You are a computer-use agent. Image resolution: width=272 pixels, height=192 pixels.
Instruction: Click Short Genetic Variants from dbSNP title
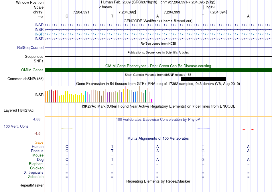click(158, 75)
